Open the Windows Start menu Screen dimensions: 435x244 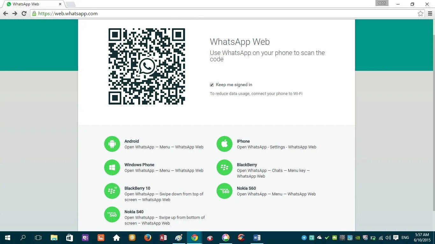[x=7, y=238]
